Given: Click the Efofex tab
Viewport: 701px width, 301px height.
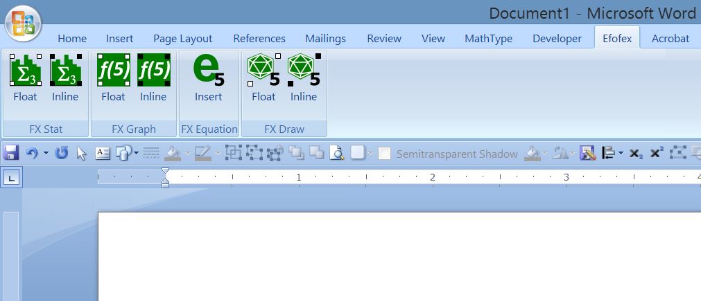Looking at the screenshot, I should (617, 39).
